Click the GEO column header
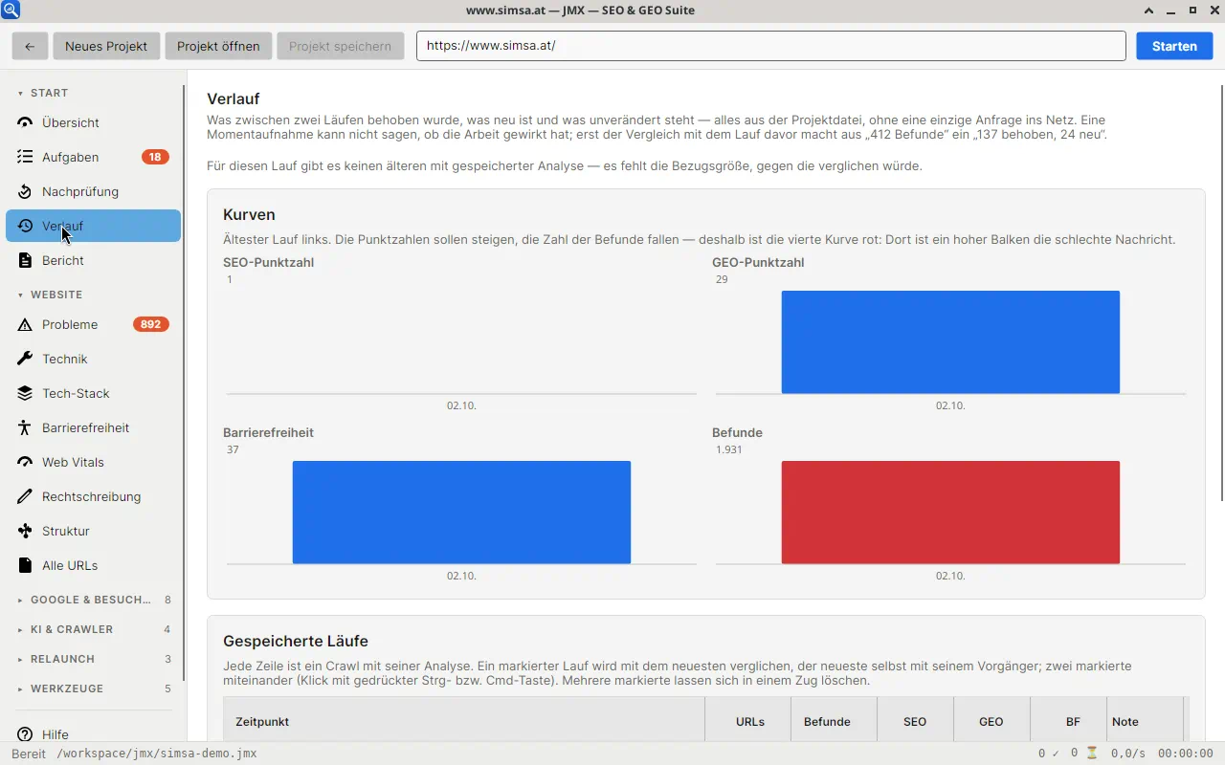This screenshot has height=765, width=1225. (991, 721)
